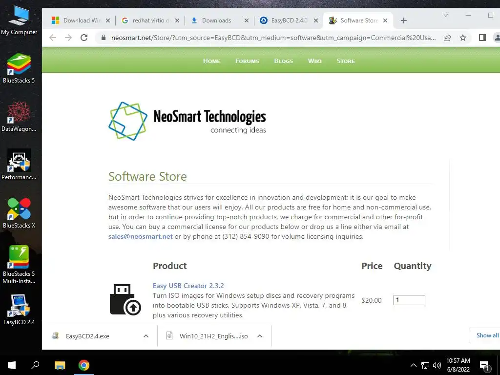This screenshot has width=500, height=375.
Task: Open volume control tray icon
Action: [x=437, y=365]
